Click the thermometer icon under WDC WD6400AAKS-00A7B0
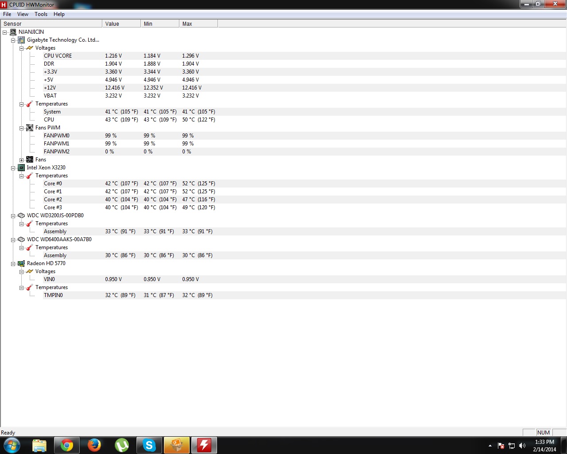Image resolution: width=567 pixels, height=454 pixels. click(30, 247)
